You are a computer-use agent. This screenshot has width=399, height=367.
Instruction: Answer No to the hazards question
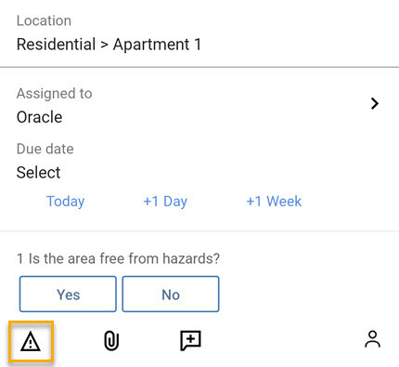pos(171,294)
